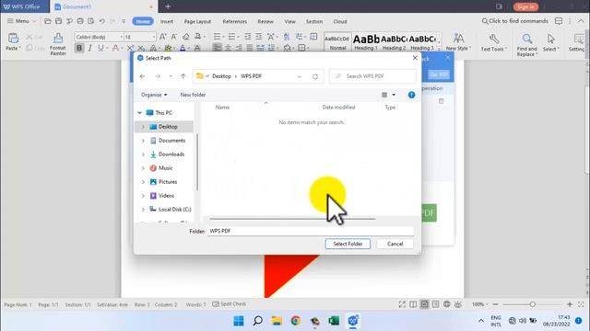Screen dimensions: 590x331
Task: Open taskbar Search
Action: pyautogui.click(x=258, y=321)
